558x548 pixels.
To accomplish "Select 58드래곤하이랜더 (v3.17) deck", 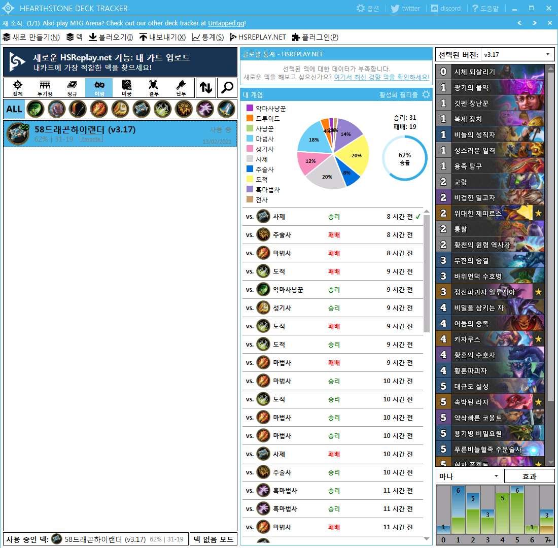I will point(120,133).
